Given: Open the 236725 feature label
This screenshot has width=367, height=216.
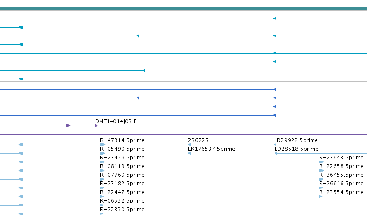Looking at the screenshot, I should [x=198, y=140].
